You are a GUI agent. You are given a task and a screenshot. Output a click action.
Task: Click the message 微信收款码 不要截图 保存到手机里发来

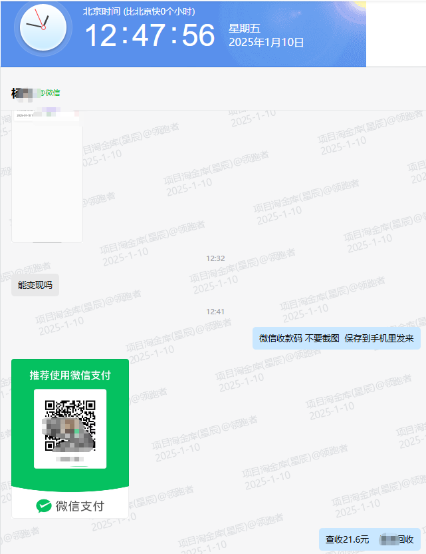[336, 338]
